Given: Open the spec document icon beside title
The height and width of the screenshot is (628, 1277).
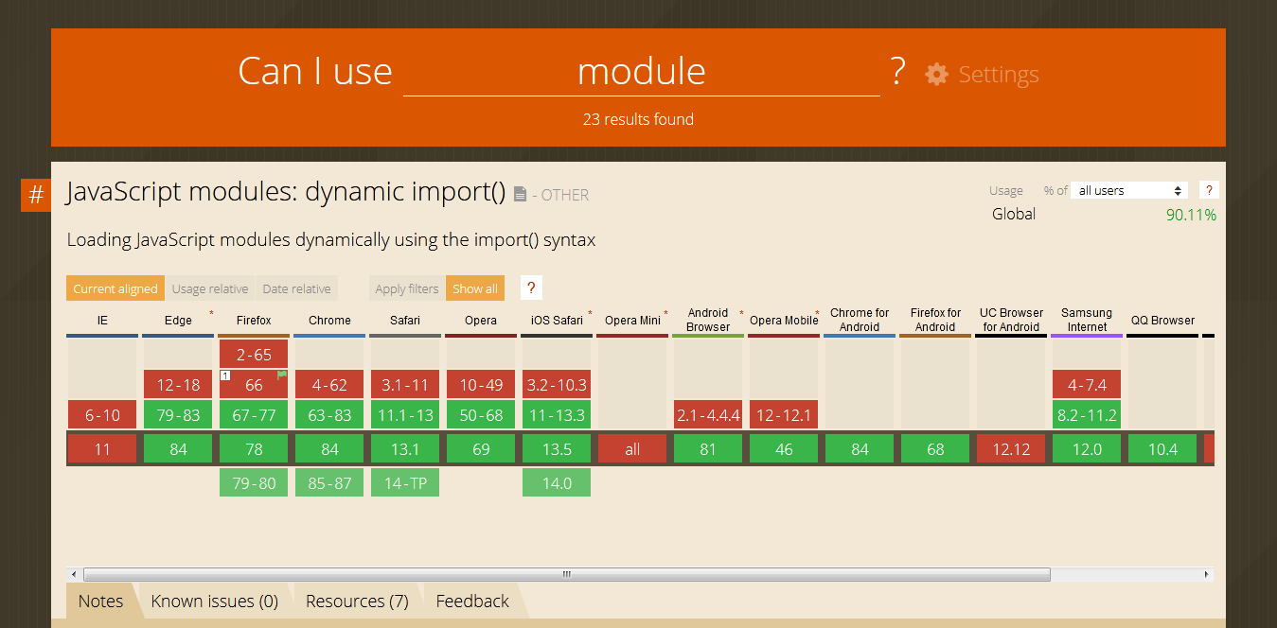Looking at the screenshot, I should tap(520, 194).
